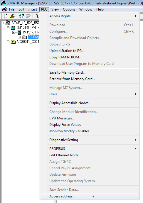Viewport: 143px width, 203px height.
Task: Click the S7 Memory Card toolbar icon
Action: point(28,16)
